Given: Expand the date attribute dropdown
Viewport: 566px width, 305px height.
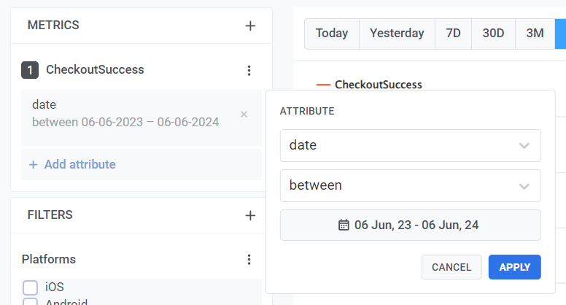Looking at the screenshot, I should point(410,145).
